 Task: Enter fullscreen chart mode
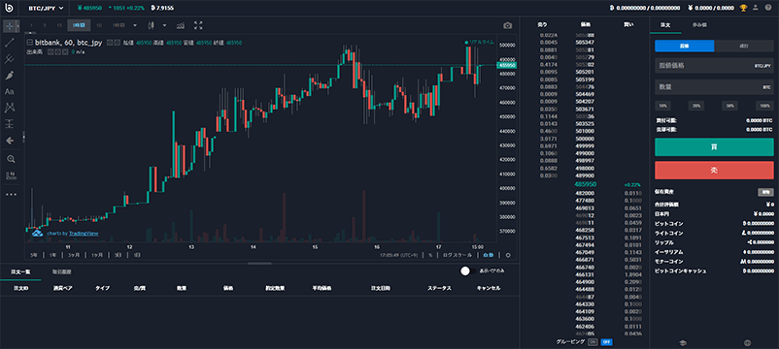198,25
